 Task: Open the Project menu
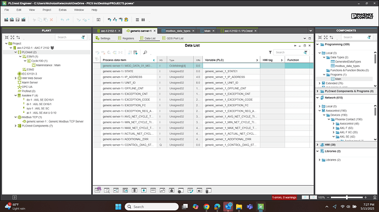tap(47, 10)
